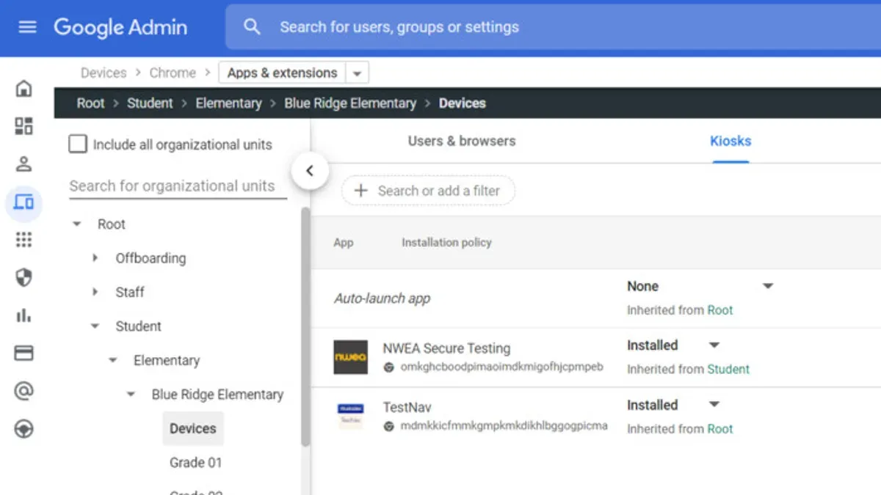Click the NWEA app logo
This screenshot has width=881, height=495.
coord(351,357)
